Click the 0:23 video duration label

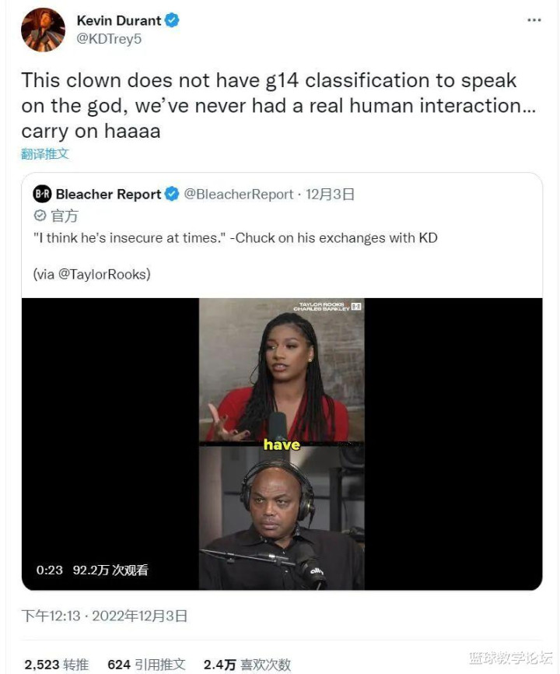49,570
